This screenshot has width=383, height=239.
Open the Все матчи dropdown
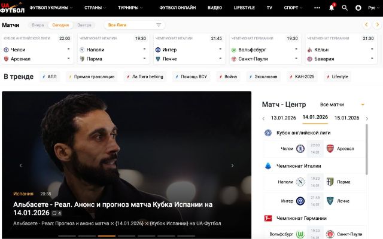(342, 105)
